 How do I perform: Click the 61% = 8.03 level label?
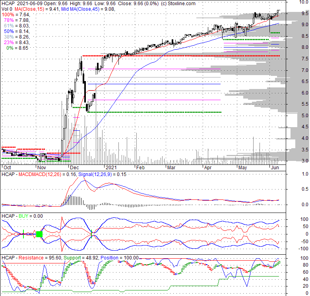(17, 26)
